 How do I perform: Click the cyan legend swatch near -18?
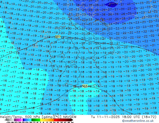pyautogui.click(x=30, y=120)
